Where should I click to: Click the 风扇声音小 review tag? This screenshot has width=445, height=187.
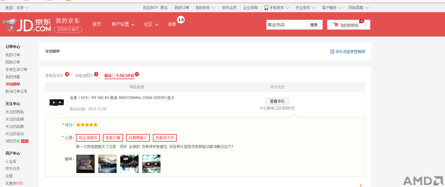coord(138,138)
